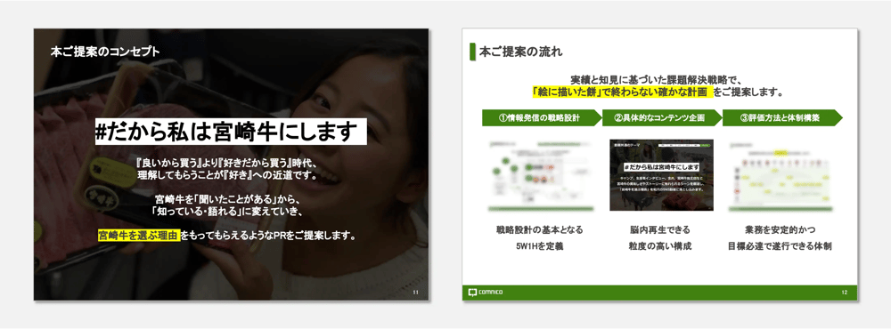The width and height of the screenshot is (891, 329).
Task: Open the middle thumbnail showing #だから私は宮崎牛にします
Action: click(660, 174)
